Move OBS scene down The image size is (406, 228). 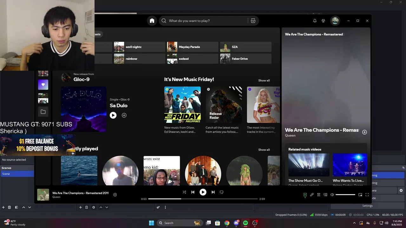tap(29, 207)
